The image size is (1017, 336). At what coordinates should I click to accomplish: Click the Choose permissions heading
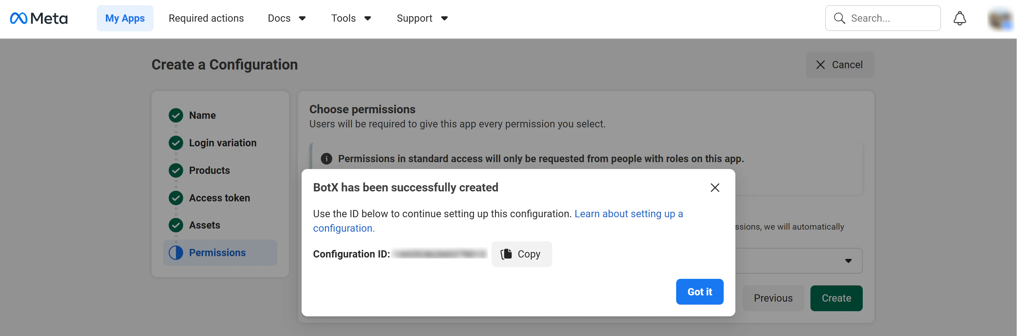coord(362,109)
